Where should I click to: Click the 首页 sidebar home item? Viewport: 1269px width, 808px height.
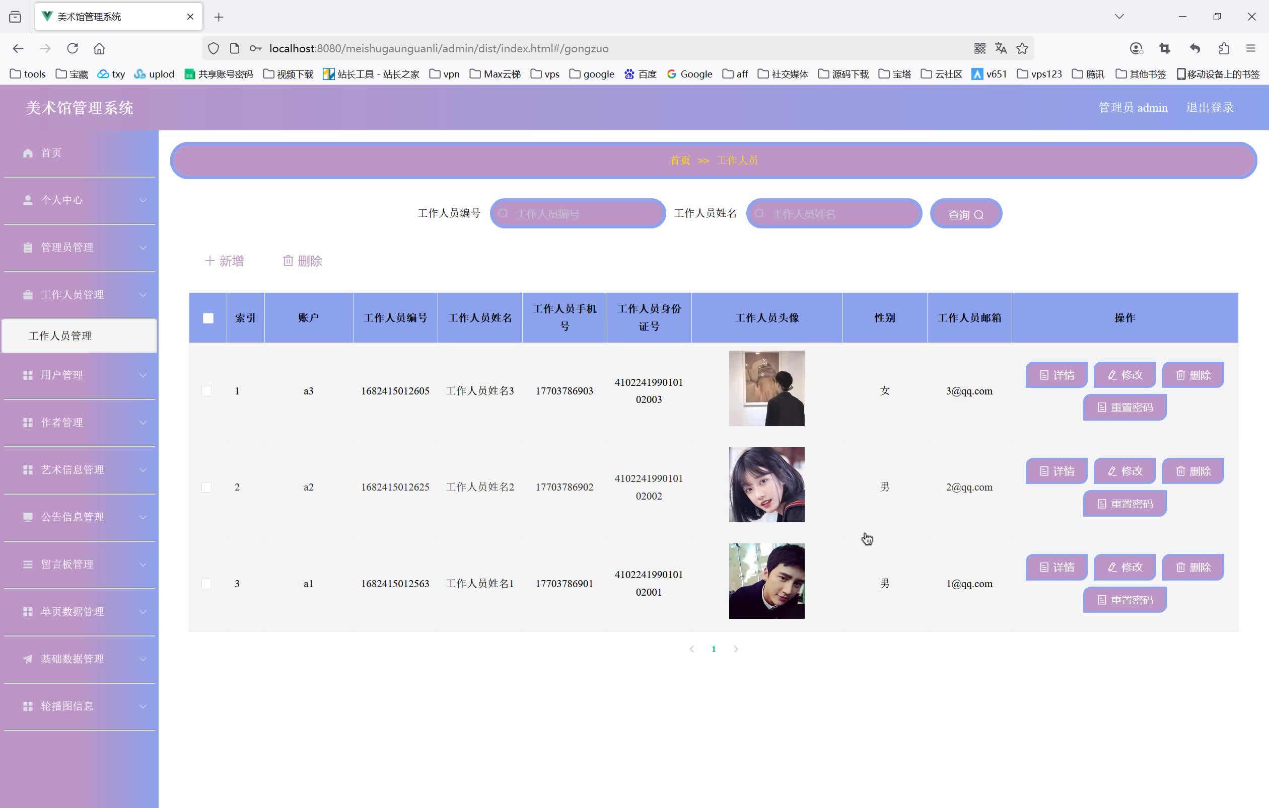(x=79, y=152)
